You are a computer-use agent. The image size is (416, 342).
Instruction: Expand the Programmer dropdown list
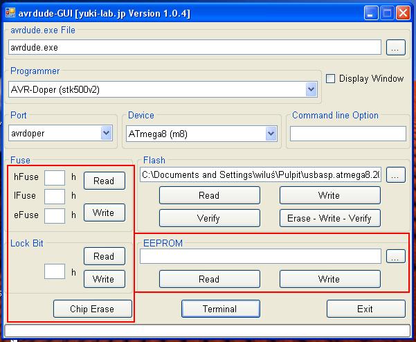click(311, 90)
